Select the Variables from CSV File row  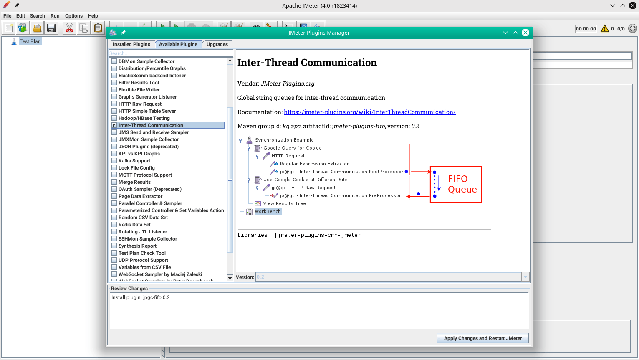(168, 267)
